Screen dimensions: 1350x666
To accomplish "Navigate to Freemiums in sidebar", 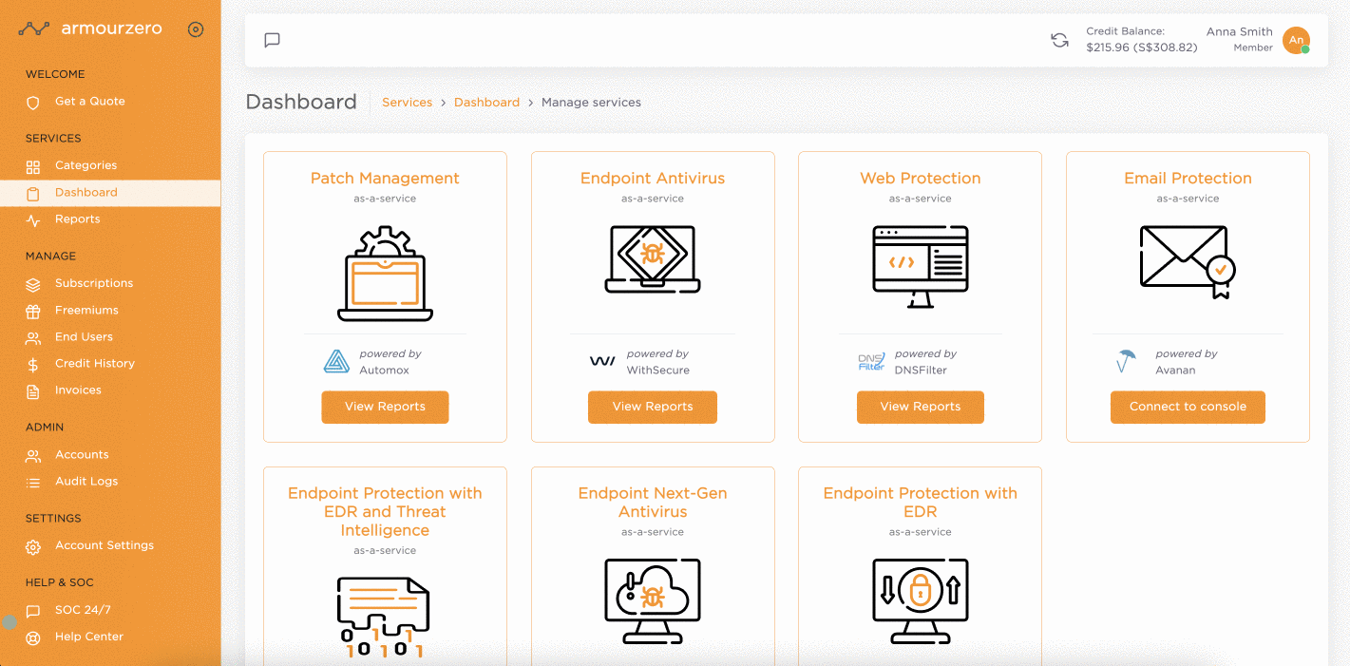I will [x=87, y=310].
